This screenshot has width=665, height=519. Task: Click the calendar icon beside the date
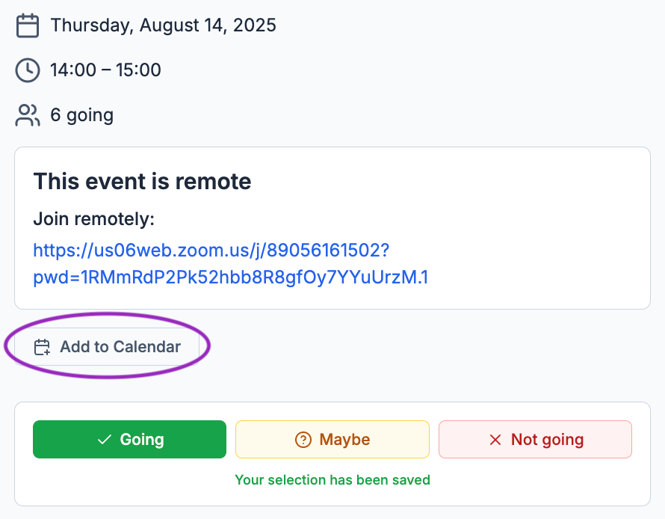pos(28,25)
